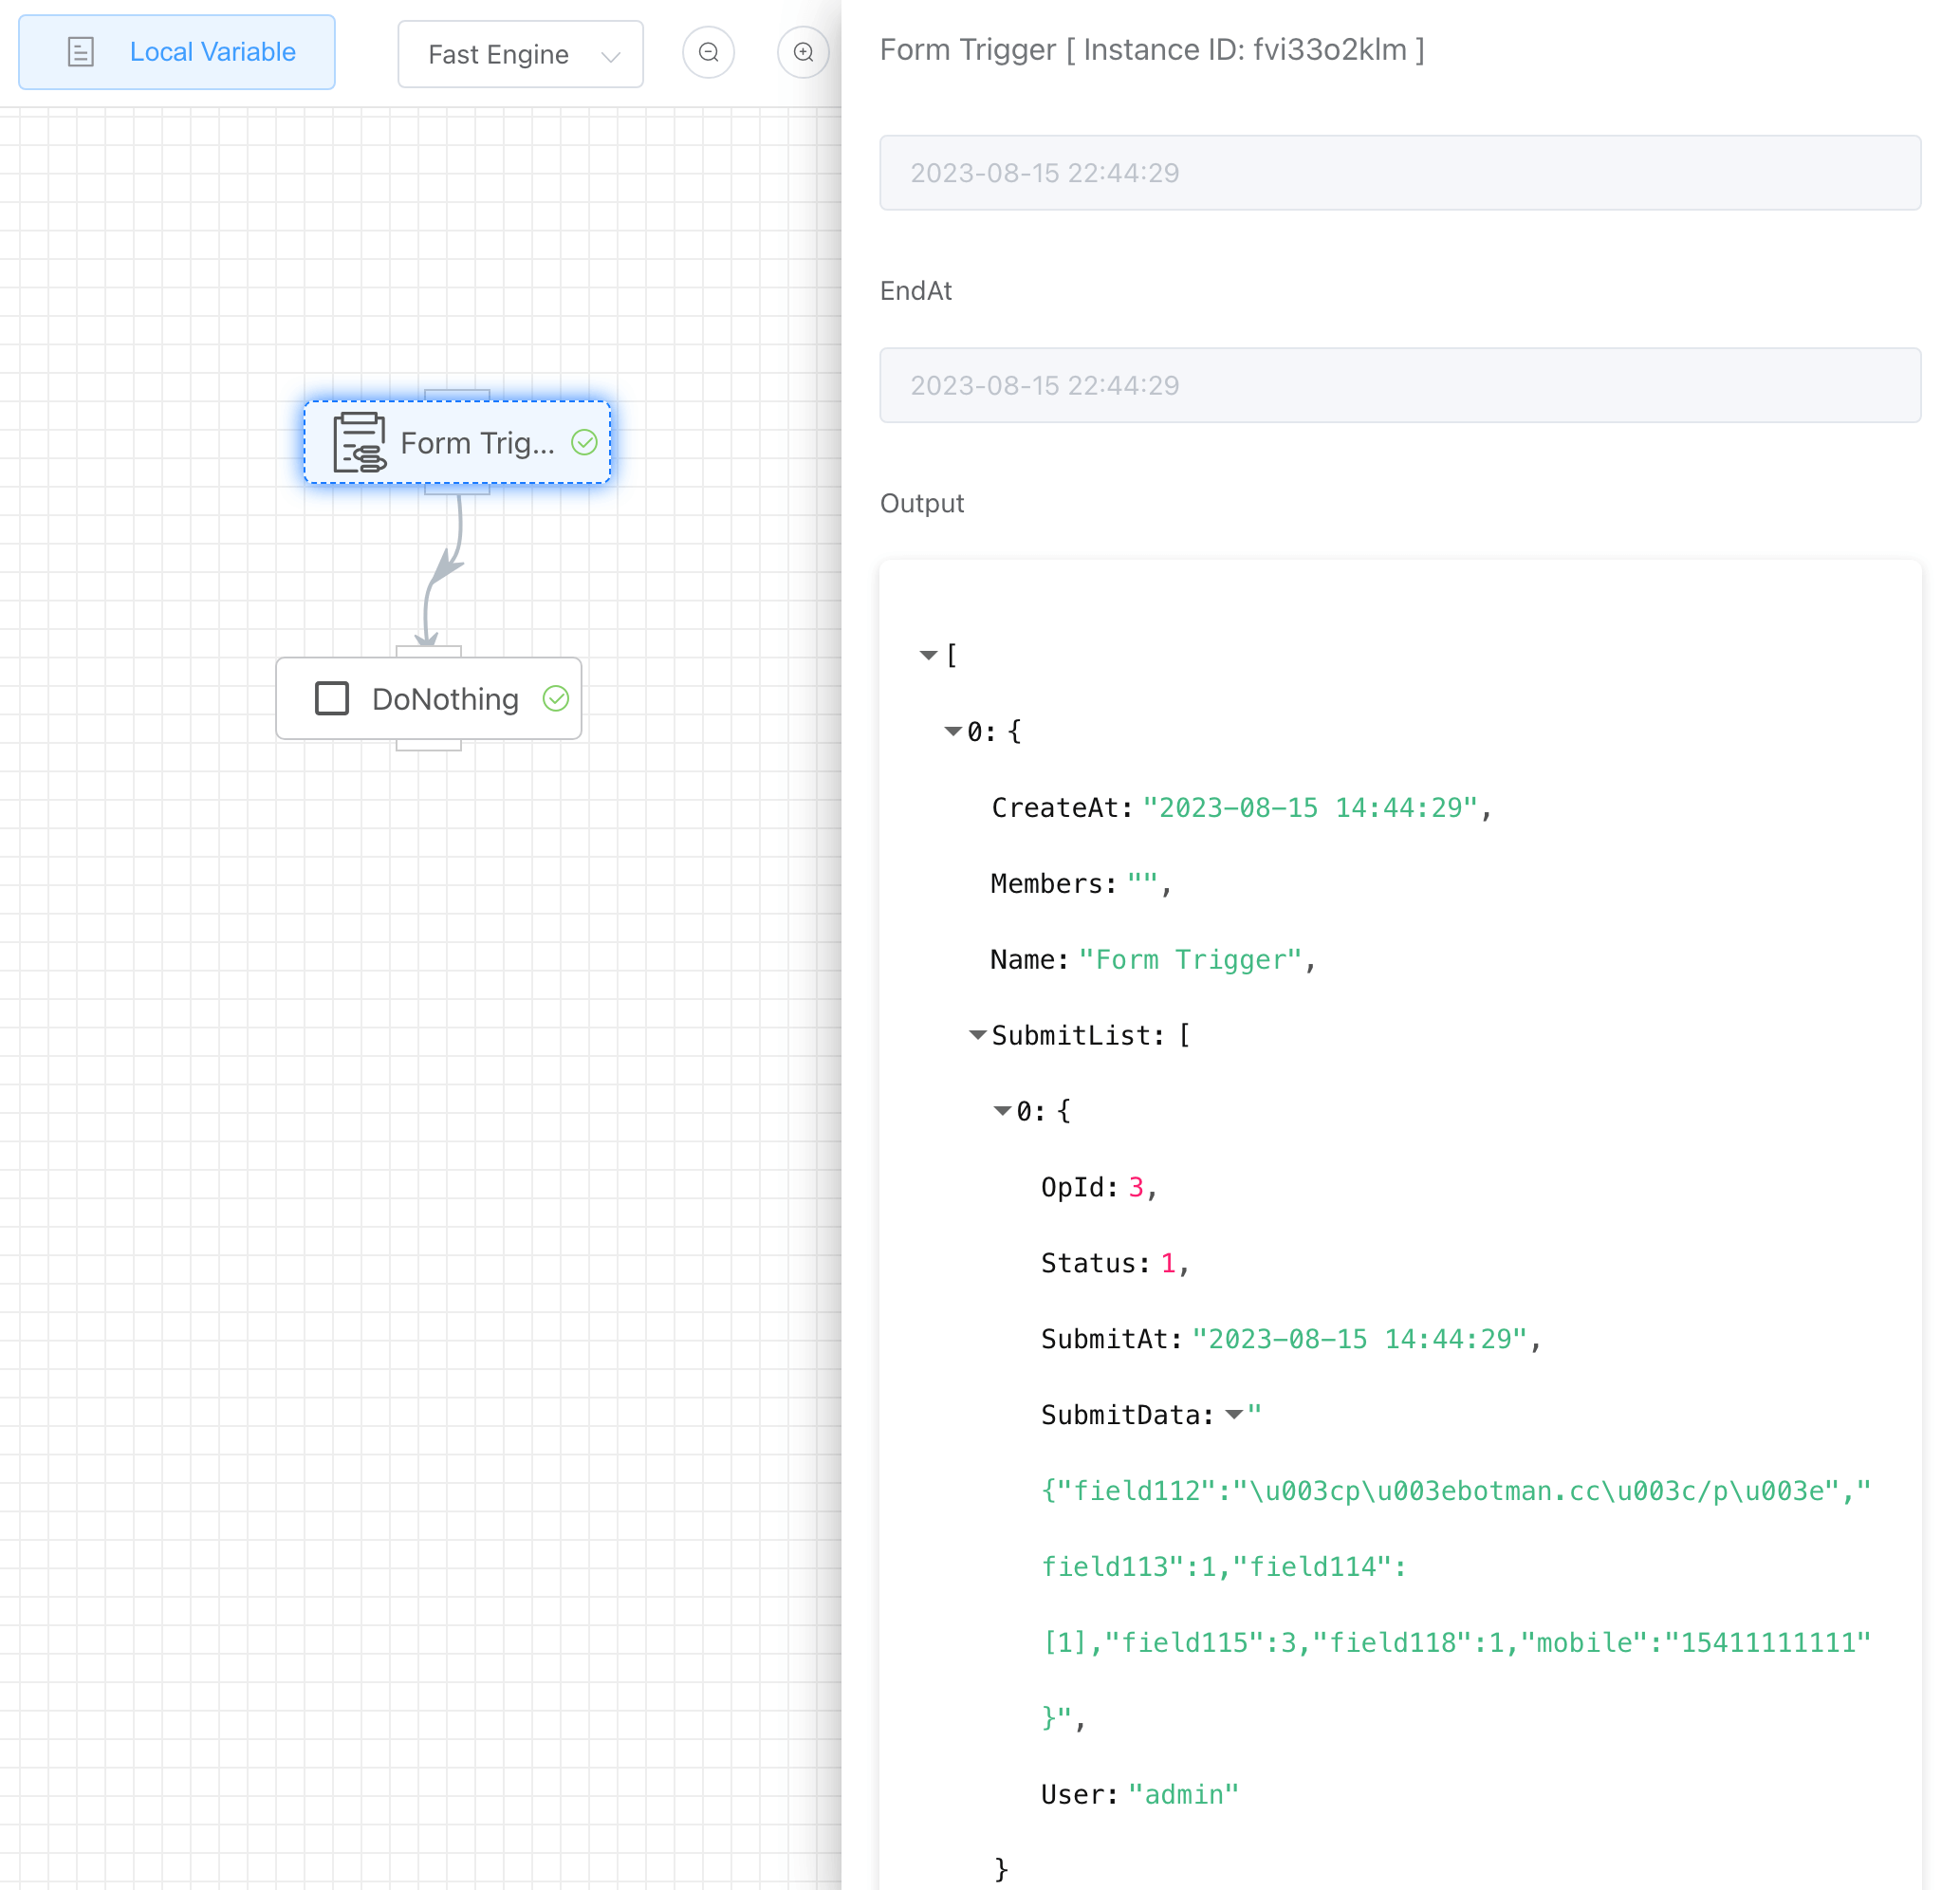
Task: Click the Output label
Action: [922, 503]
